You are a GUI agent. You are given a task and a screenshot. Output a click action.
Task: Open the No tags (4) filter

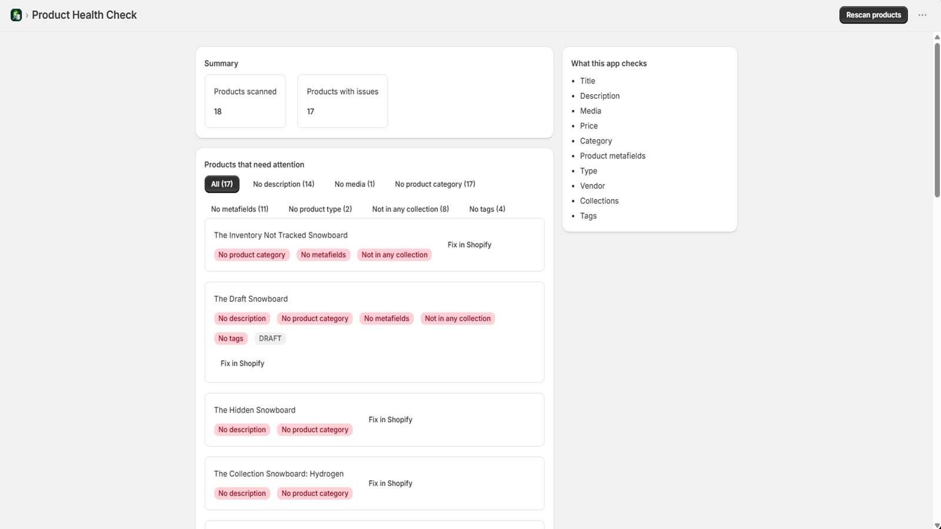(x=487, y=209)
